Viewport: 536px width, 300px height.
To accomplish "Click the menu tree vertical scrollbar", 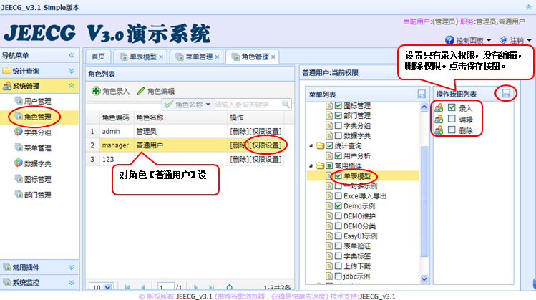I will [x=424, y=200].
